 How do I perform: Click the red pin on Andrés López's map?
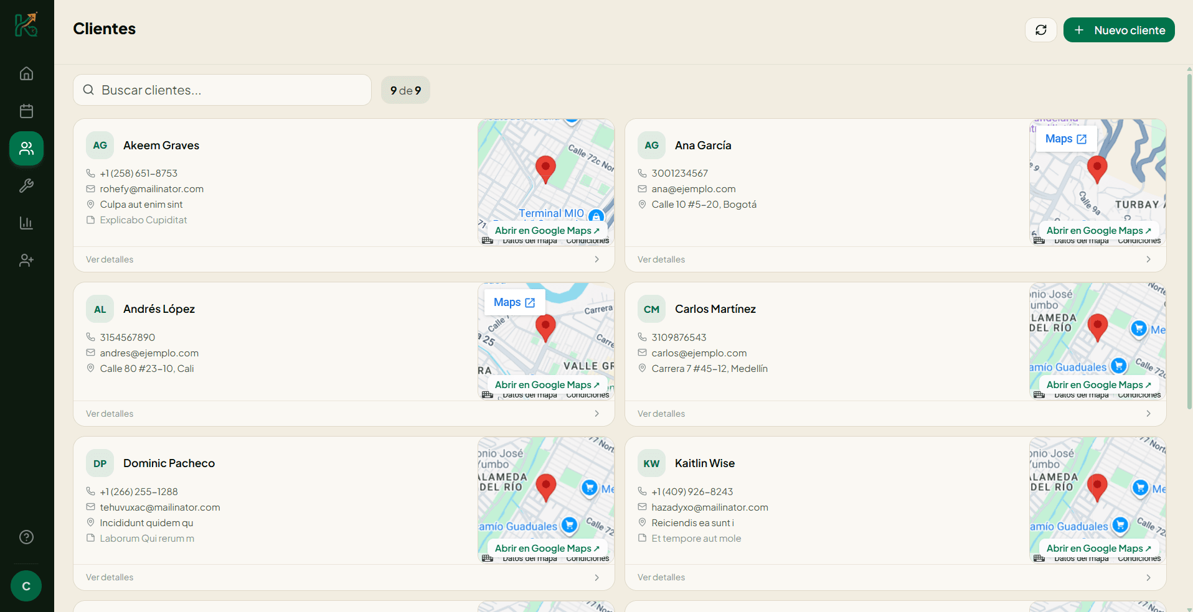point(545,327)
